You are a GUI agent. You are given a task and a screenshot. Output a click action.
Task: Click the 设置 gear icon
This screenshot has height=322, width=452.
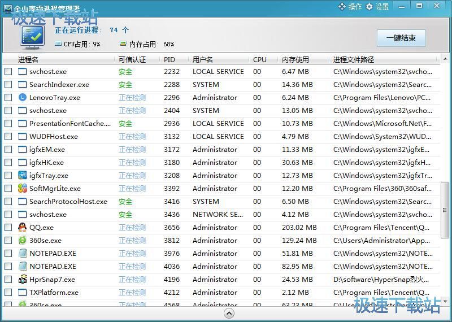370,6
